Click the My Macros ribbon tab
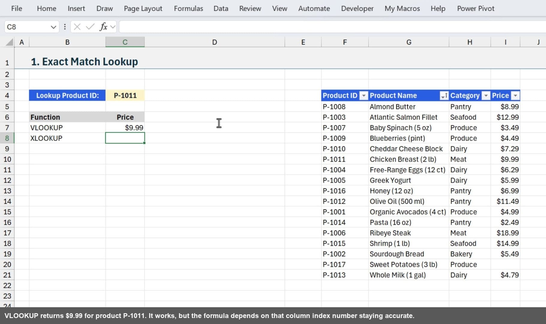 click(x=402, y=8)
